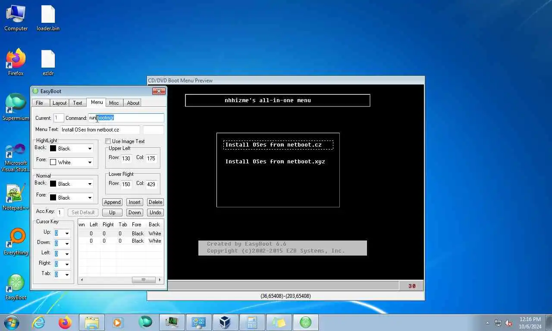Open the Cursor Key Right dropdown
The height and width of the screenshot is (331, 552).
[x=67, y=265]
